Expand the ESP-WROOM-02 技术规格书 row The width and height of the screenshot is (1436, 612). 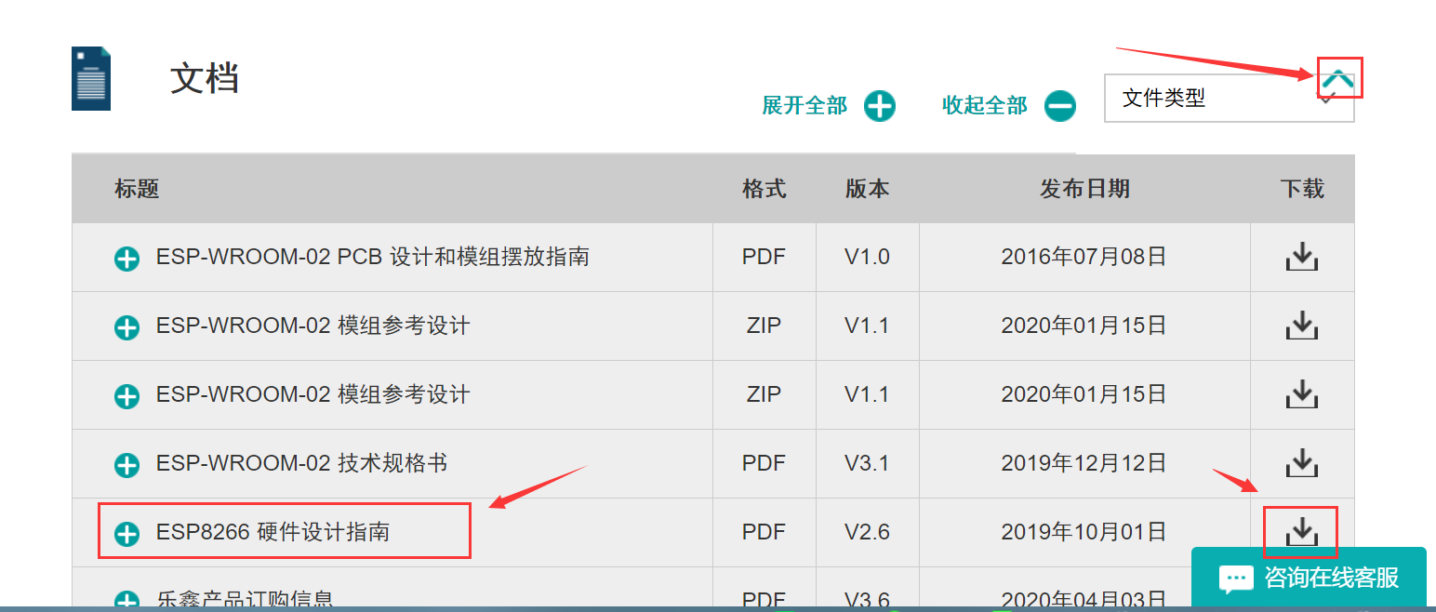coord(126,465)
